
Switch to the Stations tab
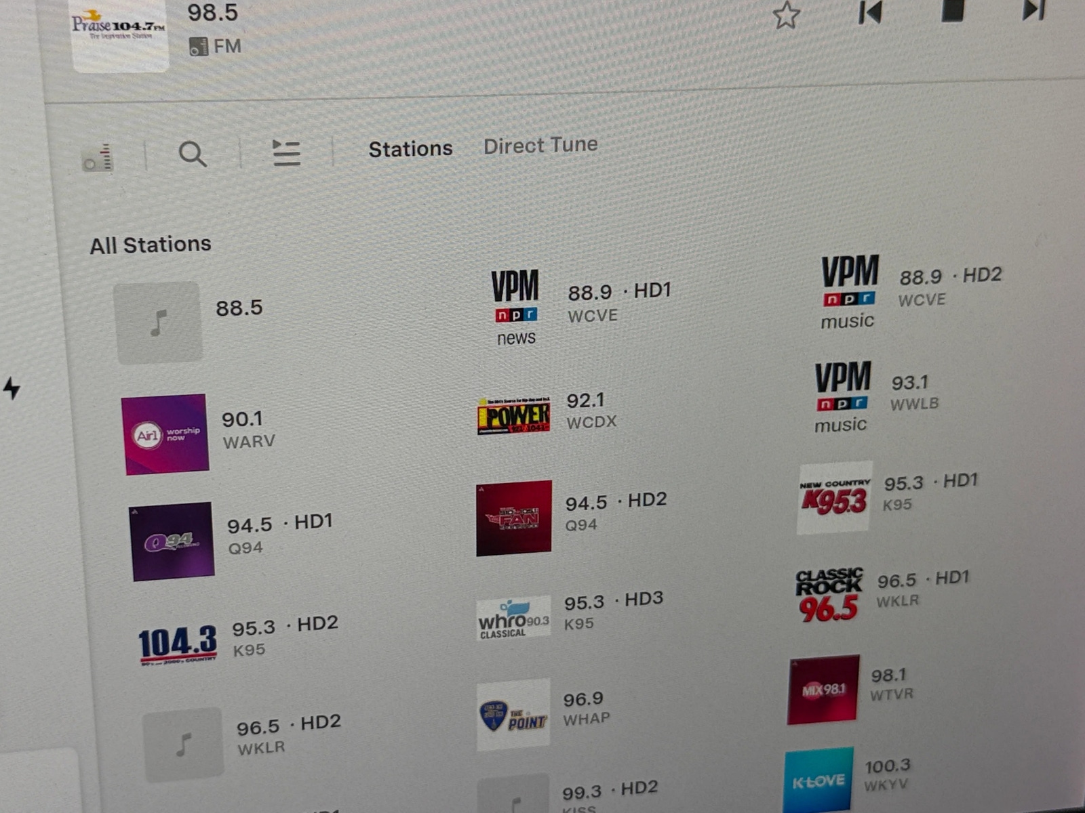click(410, 149)
